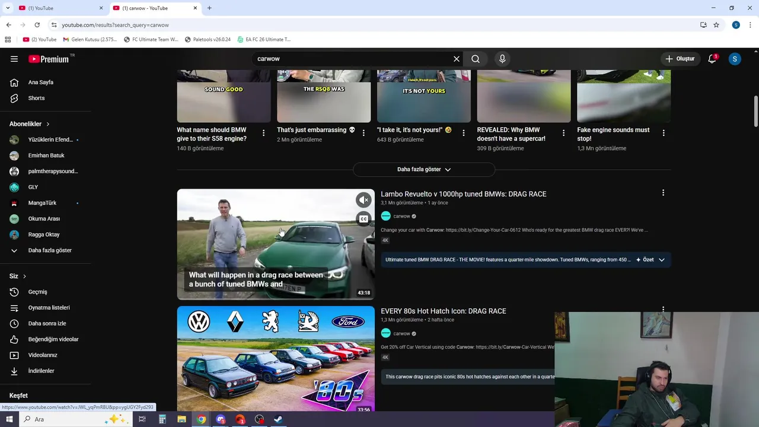Image resolution: width=759 pixels, height=427 pixels.
Task: Expand the Siz section header
Action: coord(18,276)
